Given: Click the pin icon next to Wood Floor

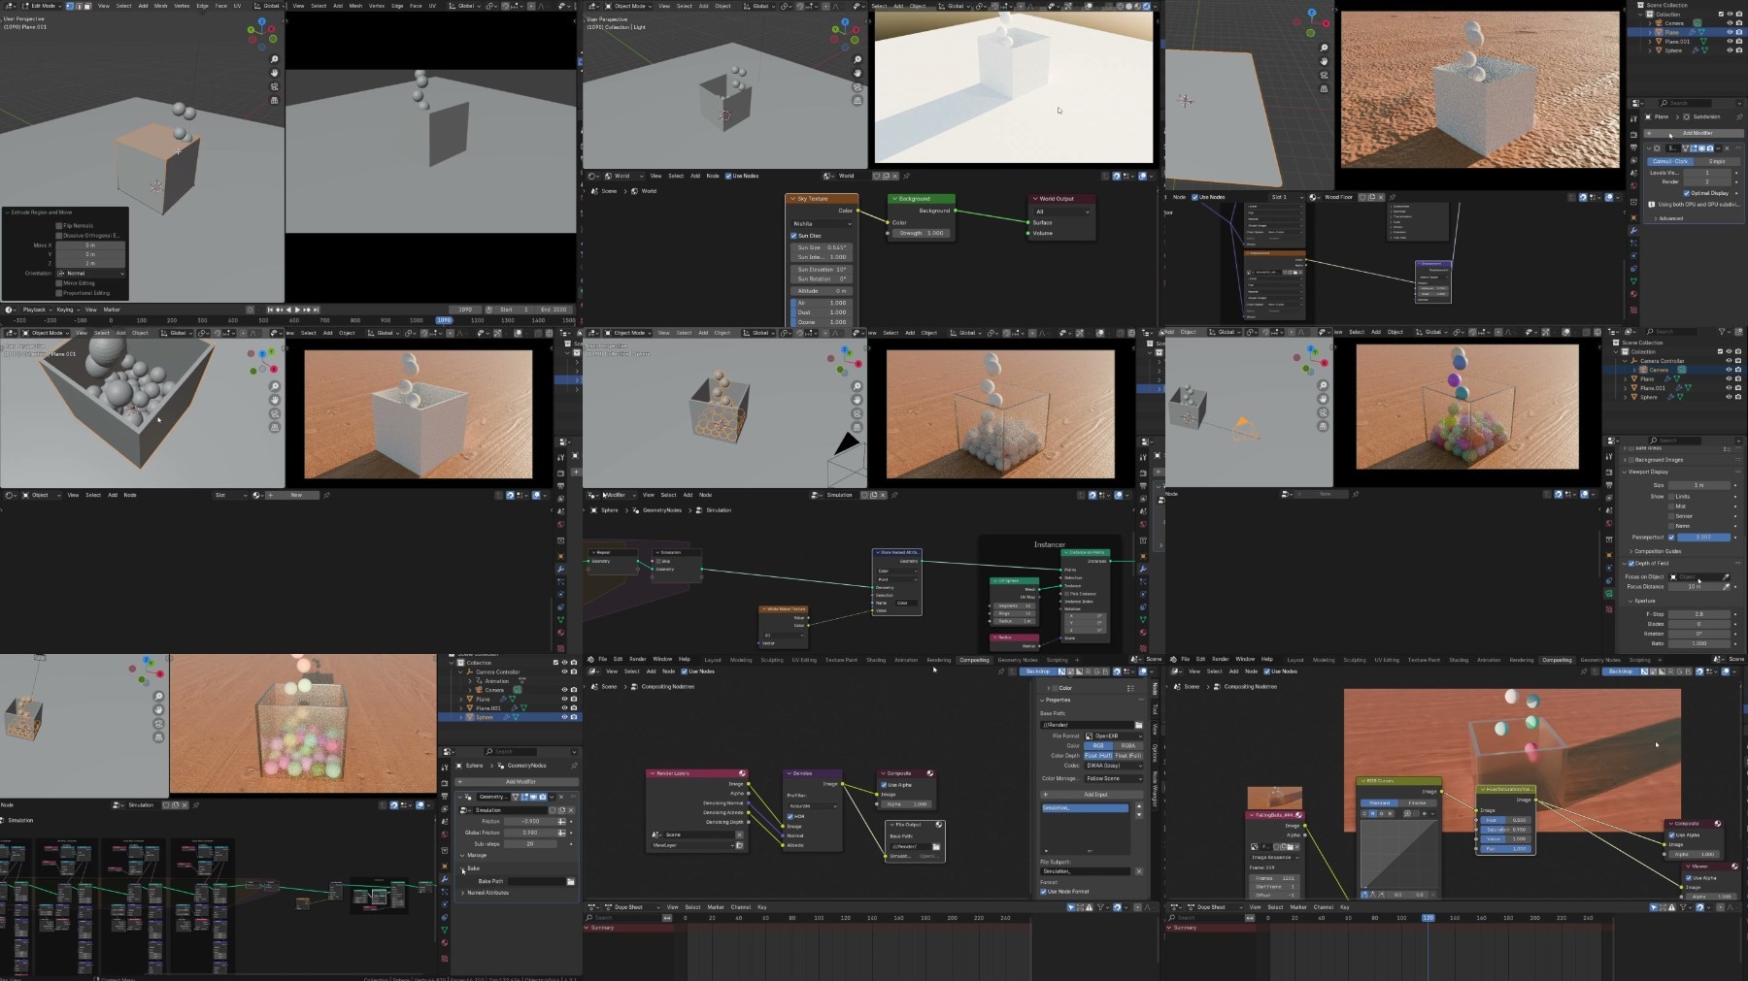Looking at the screenshot, I should click(1392, 197).
